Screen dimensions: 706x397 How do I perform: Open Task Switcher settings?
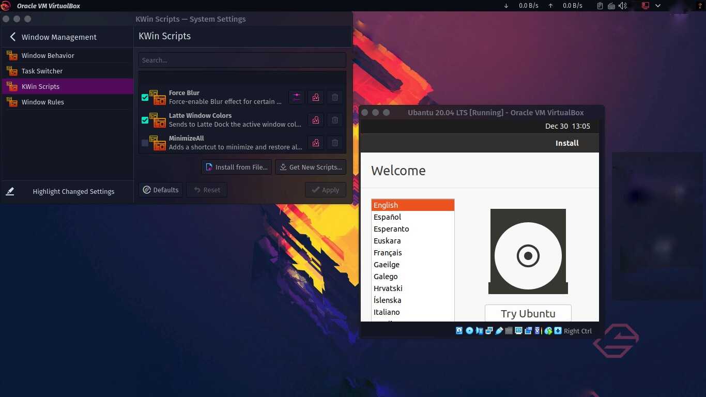(67, 71)
